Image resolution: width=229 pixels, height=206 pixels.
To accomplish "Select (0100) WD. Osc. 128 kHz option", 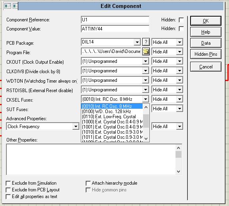I will [x=112, y=112].
